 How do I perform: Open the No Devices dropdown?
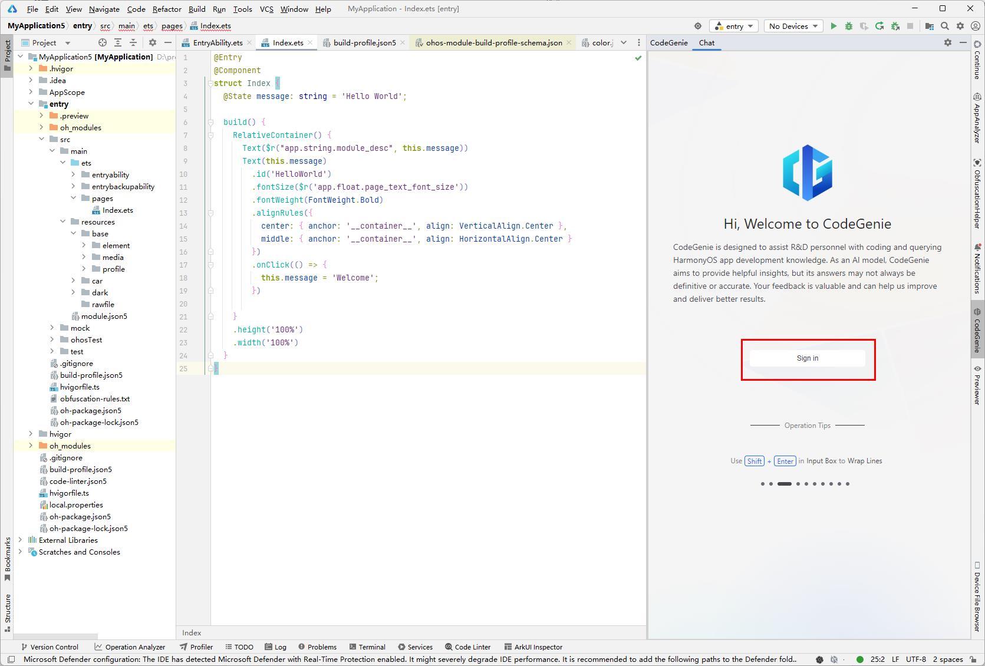pos(794,26)
